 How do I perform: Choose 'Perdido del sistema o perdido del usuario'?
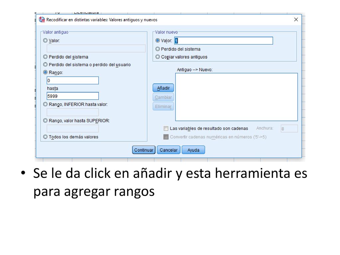[45, 65]
